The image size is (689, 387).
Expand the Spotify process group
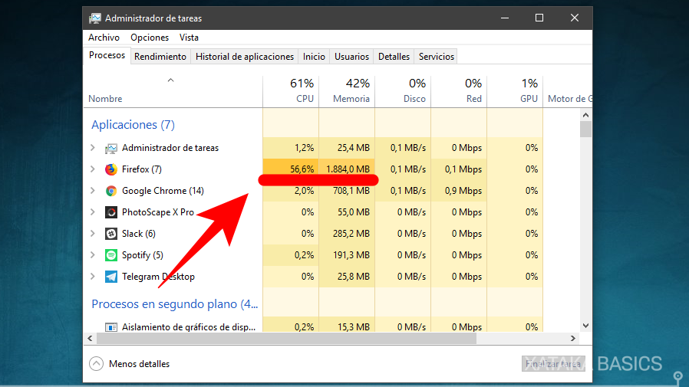pyautogui.click(x=93, y=255)
